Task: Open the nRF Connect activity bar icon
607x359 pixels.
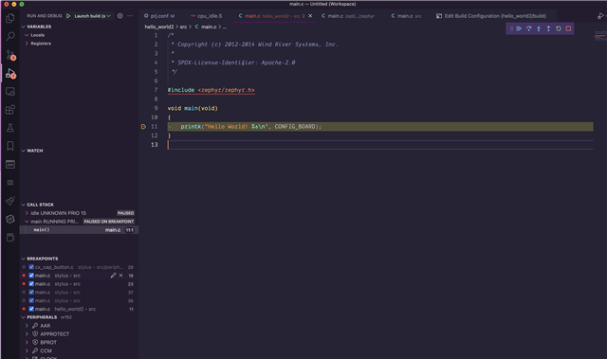Action: [x=10, y=219]
